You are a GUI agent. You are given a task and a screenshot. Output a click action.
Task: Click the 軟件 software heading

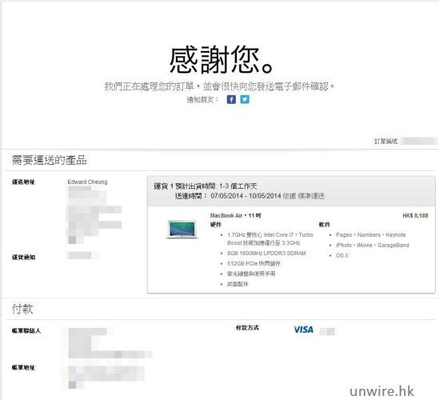click(324, 224)
